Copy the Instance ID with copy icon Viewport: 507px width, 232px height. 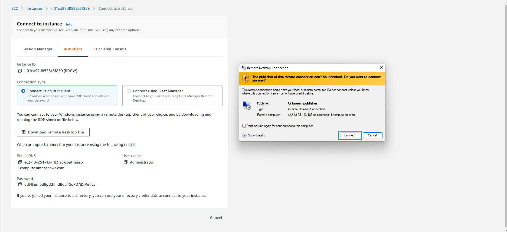tap(20, 71)
